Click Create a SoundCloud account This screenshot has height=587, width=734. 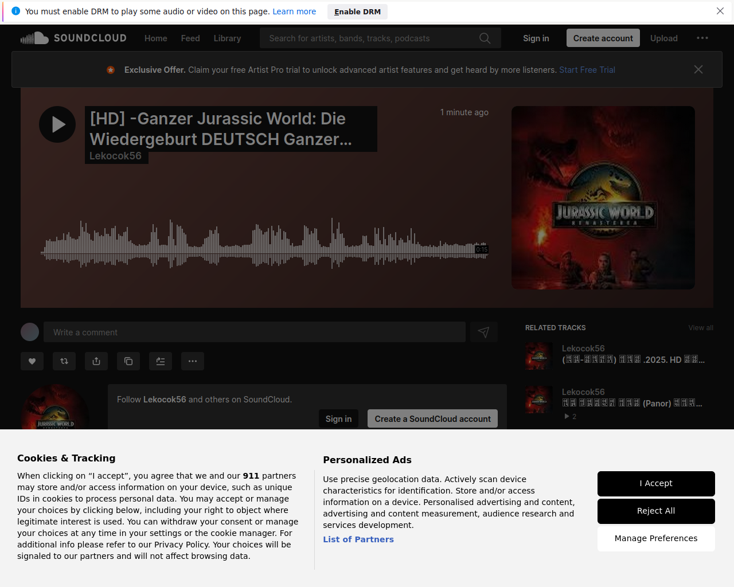click(432, 418)
